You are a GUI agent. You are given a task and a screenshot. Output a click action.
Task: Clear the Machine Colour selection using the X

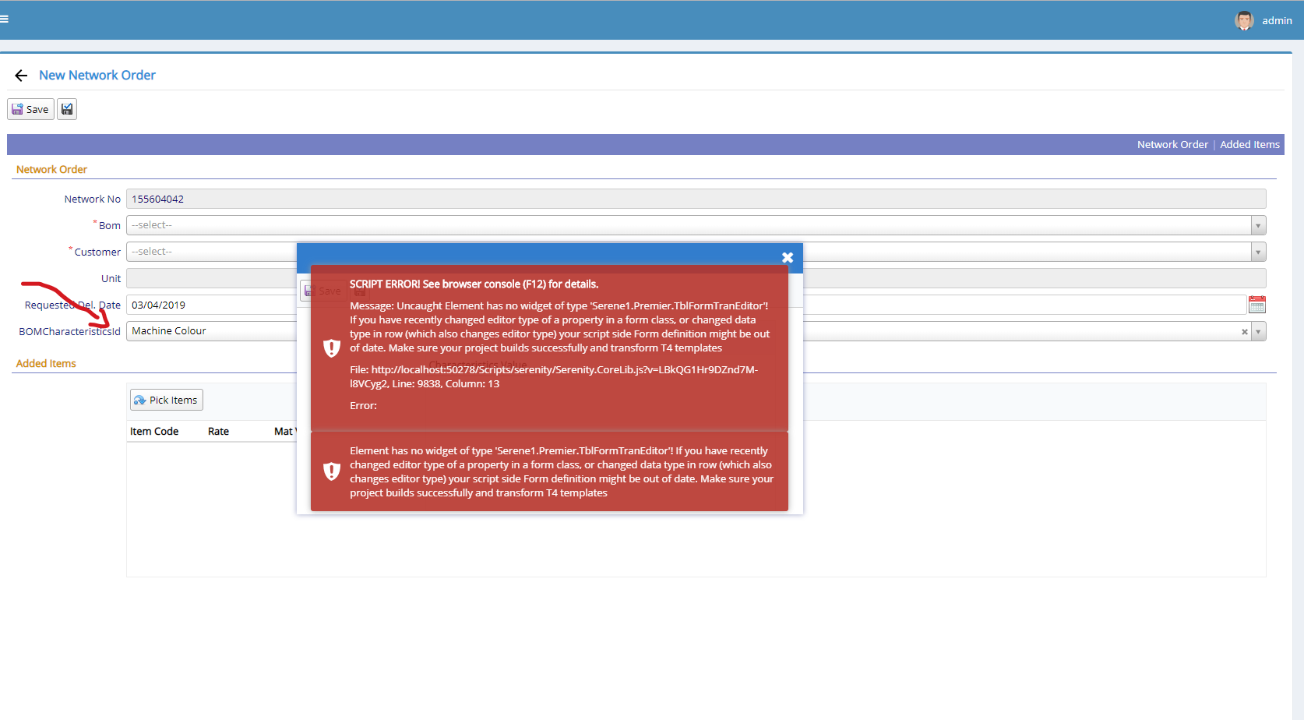(1244, 331)
